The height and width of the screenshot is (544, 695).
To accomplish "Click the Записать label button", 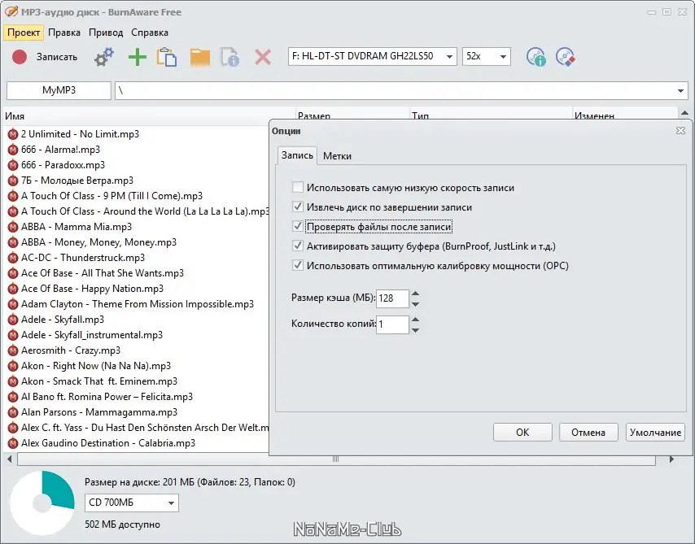I will point(57,57).
